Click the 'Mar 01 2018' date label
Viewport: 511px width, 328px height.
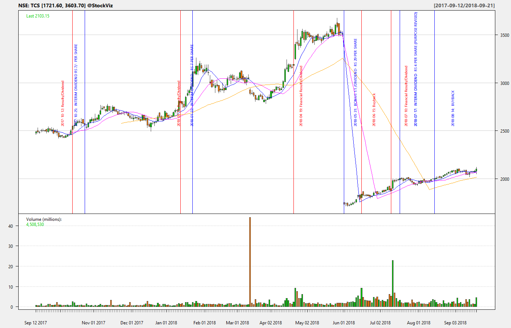coord(238,323)
